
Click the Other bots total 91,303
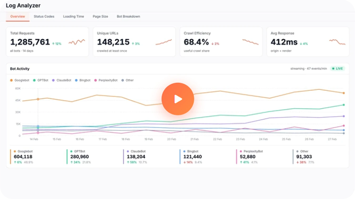pos(304,157)
